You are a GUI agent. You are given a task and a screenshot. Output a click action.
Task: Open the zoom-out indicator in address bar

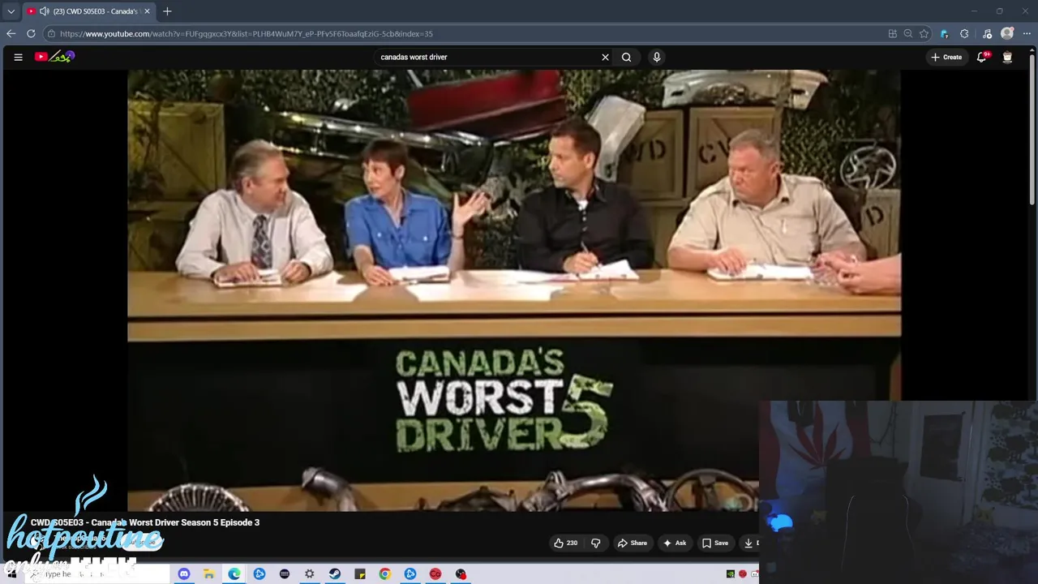[x=908, y=33]
